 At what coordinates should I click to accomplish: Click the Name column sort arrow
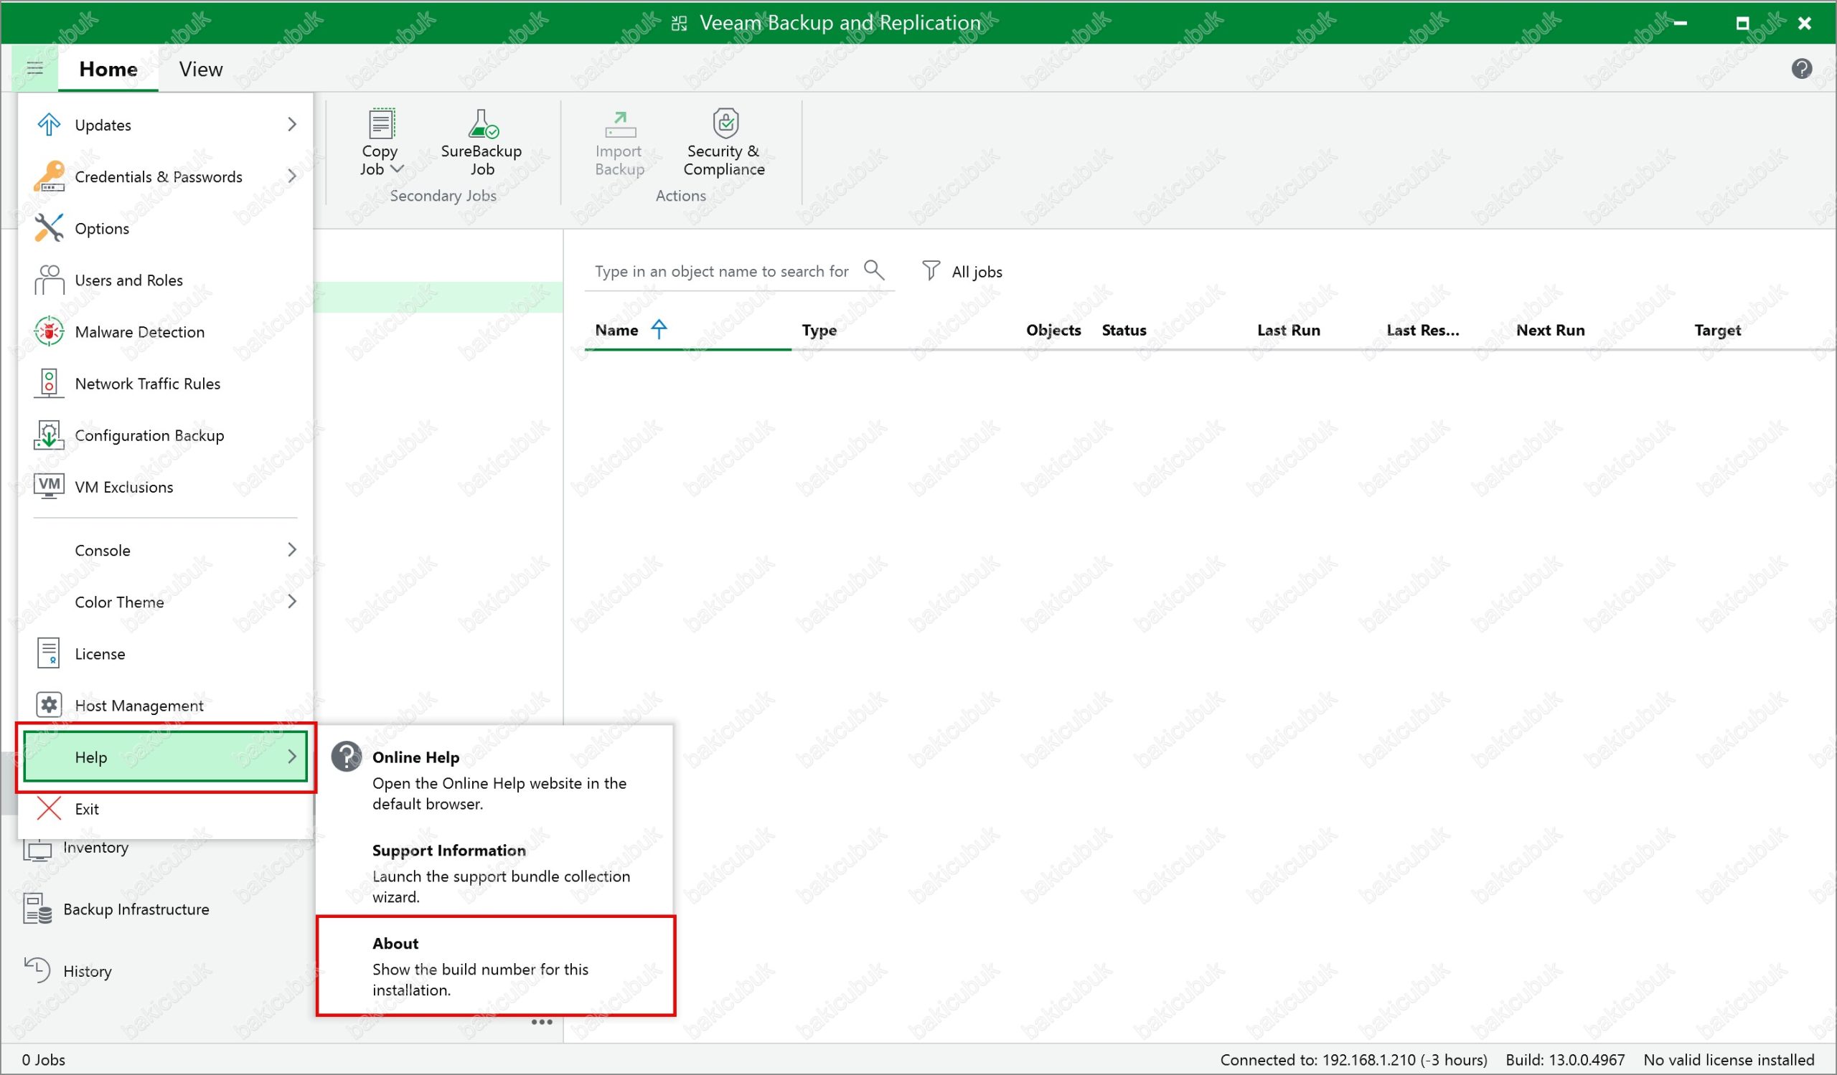click(659, 330)
